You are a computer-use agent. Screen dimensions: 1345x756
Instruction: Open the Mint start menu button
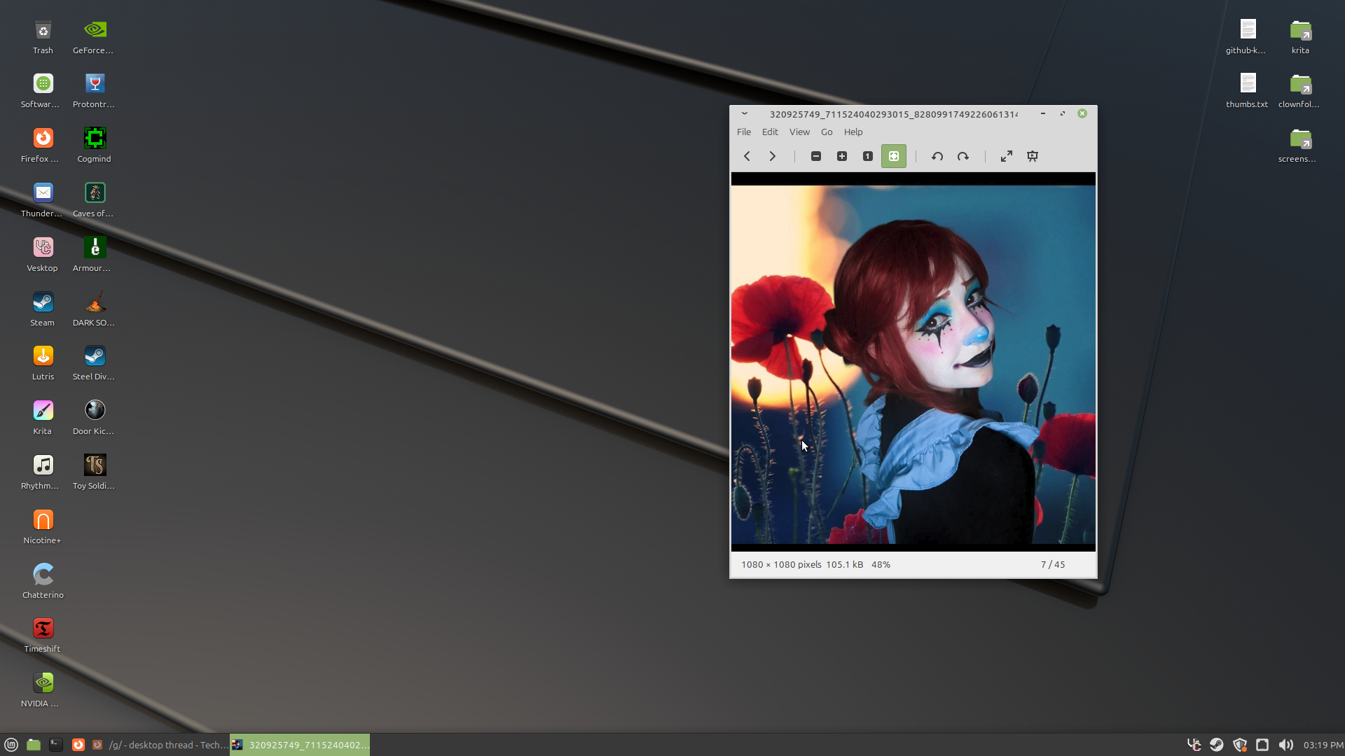pyautogui.click(x=11, y=745)
